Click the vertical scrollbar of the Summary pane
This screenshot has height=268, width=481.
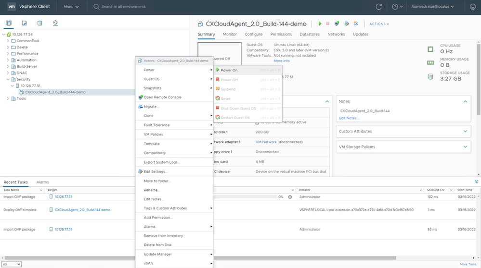click(x=479, y=80)
